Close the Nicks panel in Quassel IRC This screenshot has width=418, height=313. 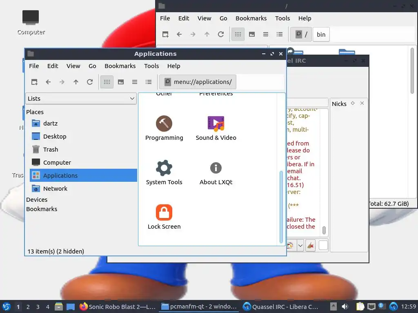(x=362, y=103)
